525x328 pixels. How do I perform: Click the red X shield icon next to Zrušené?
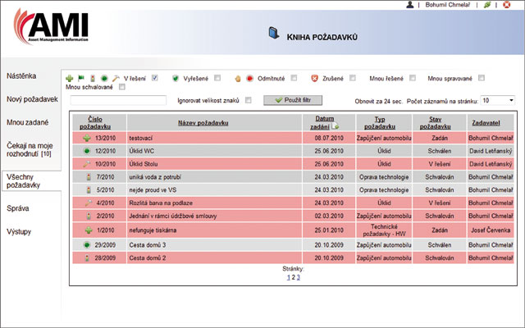coord(314,79)
